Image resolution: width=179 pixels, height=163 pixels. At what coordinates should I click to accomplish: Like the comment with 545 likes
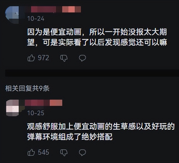click(31, 152)
